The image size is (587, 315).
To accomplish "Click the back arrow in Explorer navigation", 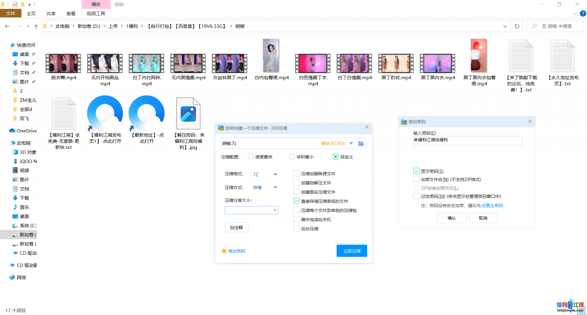I will (x=7, y=27).
